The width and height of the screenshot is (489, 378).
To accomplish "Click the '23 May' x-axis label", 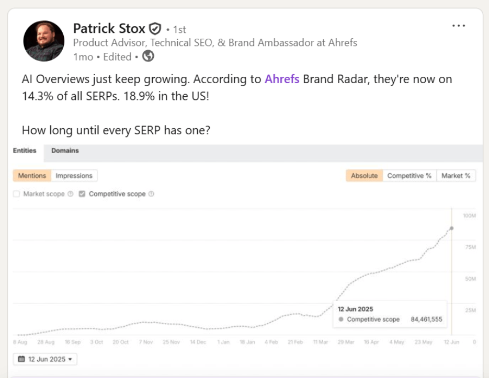I will coord(423,342).
